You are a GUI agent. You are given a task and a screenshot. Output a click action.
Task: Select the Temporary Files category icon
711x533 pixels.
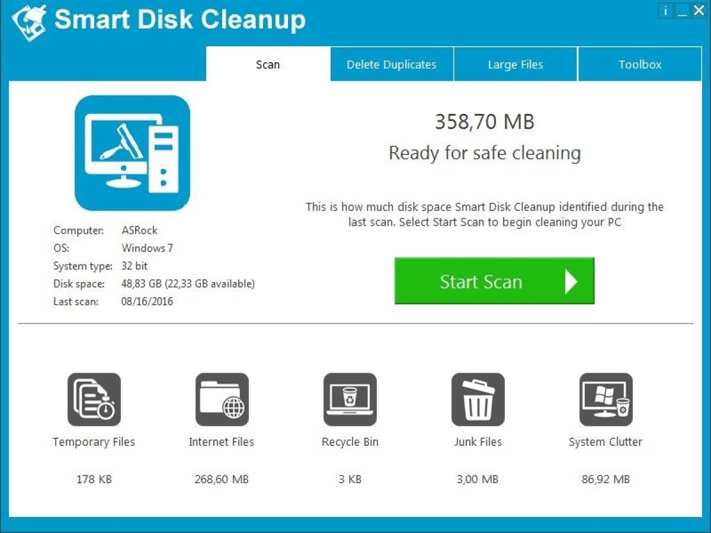coord(93,398)
